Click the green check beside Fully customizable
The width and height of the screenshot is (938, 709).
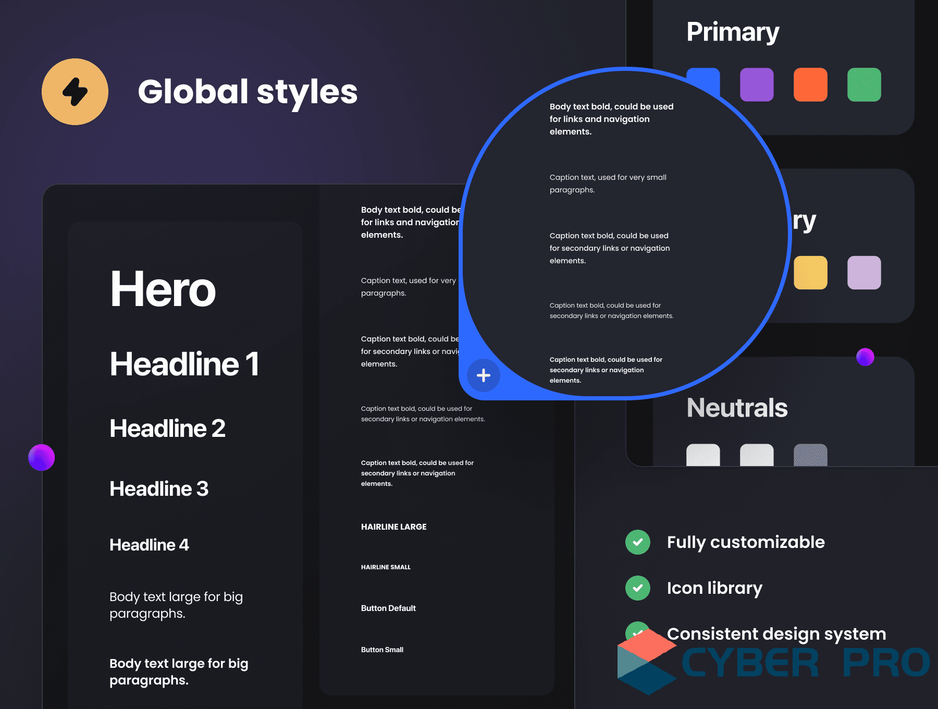(638, 542)
